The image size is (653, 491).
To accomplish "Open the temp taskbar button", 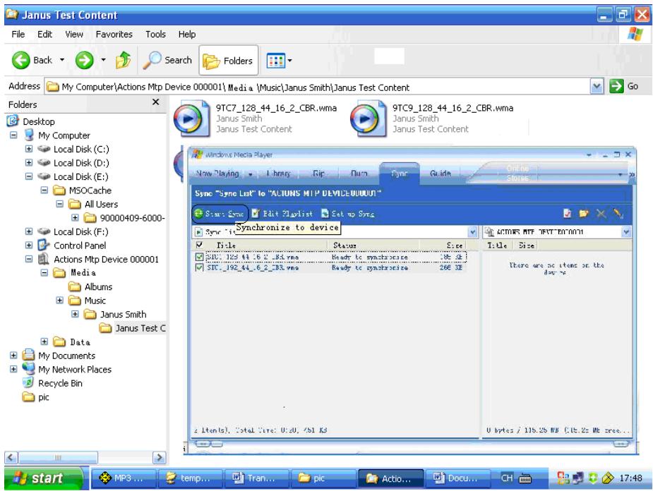I will point(190,478).
